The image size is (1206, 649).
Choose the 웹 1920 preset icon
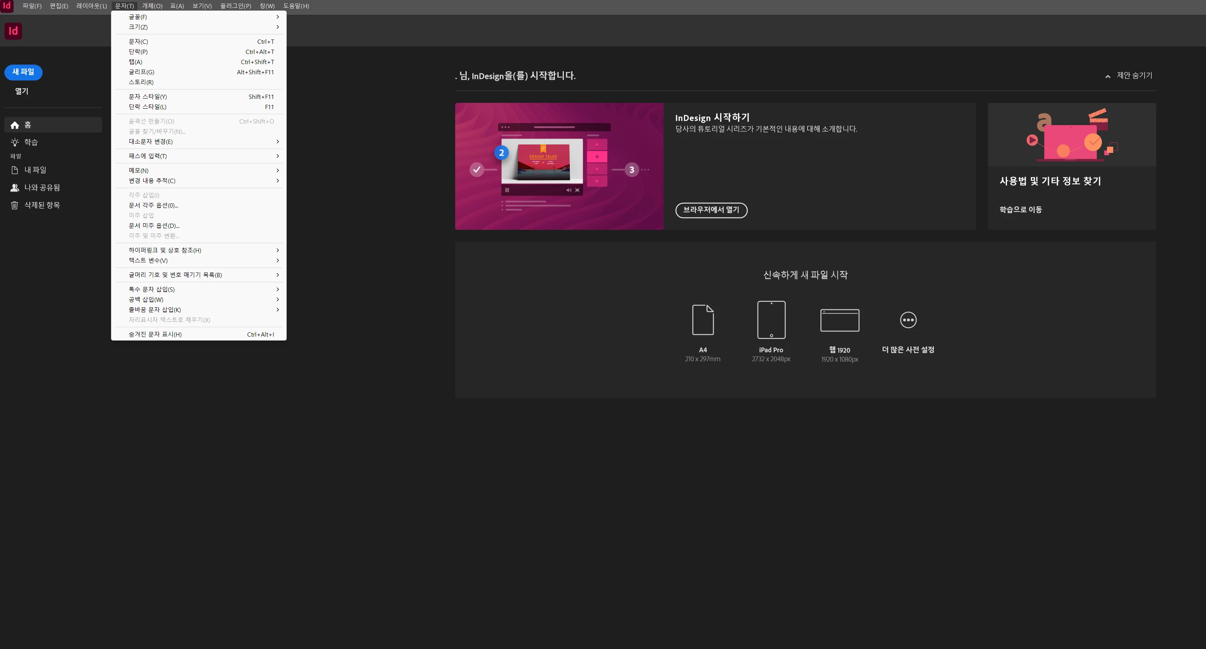[840, 320]
